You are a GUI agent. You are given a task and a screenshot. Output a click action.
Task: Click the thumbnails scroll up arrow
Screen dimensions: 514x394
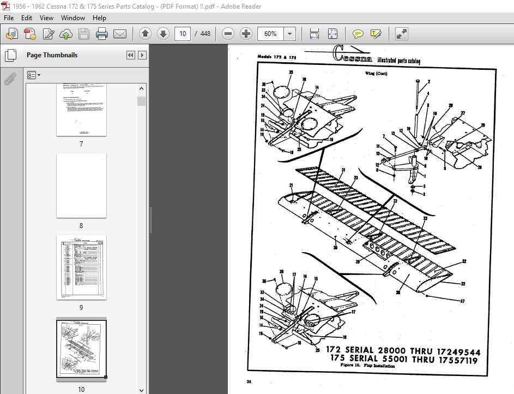(x=141, y=88)
